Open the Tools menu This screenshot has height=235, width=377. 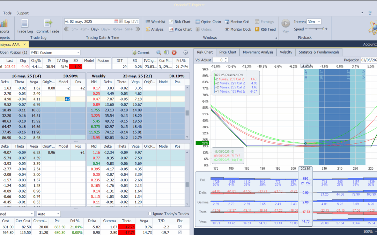pos(7,13)
